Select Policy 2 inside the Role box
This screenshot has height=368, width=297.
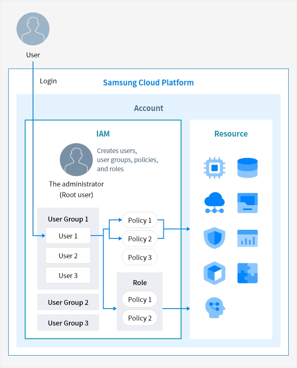[x=139, y=318]
